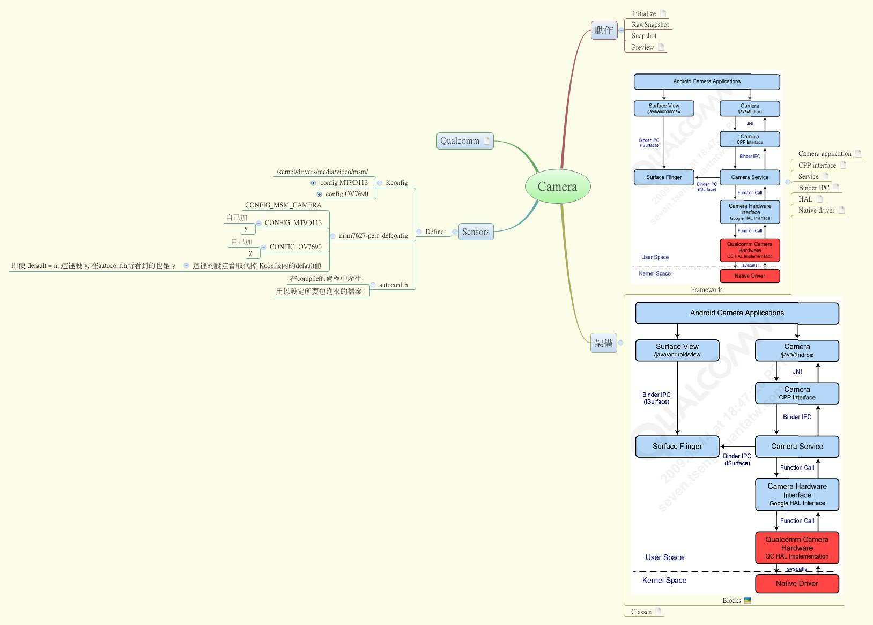Collapse the CONFIG_OV7690 node
873x625 pixels.
[263, 247]
